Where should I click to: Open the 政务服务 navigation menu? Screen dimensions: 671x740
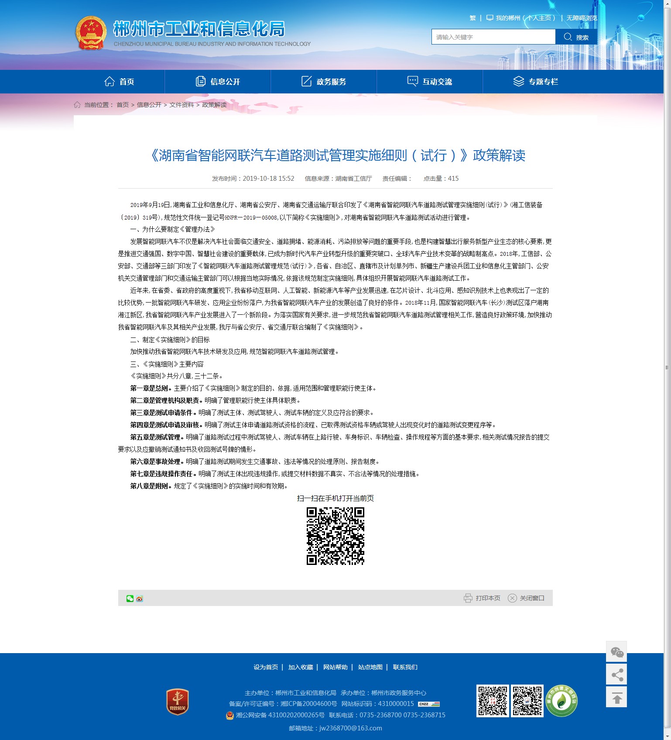tap(324, 82)
